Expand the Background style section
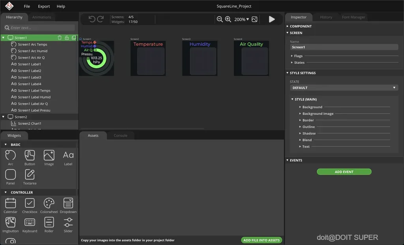Image resolution: width=404 pixels, height=245 pixels. [x=312, y=107]
